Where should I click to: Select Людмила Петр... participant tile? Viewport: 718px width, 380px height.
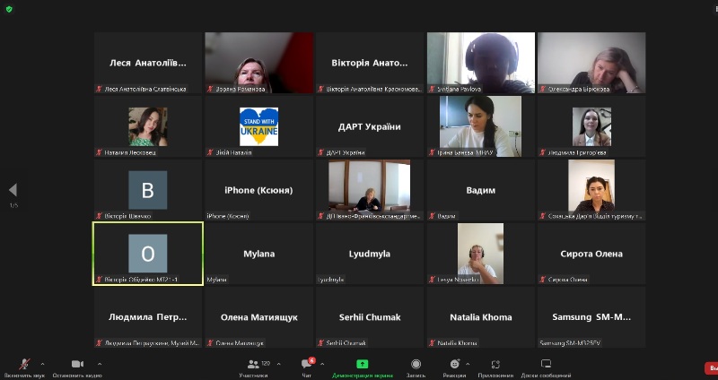(148, 317)
